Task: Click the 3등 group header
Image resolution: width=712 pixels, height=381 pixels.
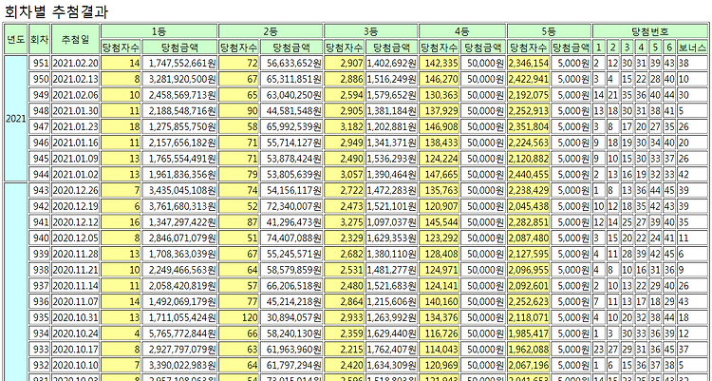Action: (x=371, y=31)
